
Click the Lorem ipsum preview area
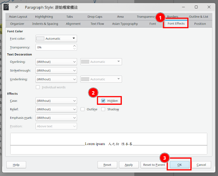point(109,144)
